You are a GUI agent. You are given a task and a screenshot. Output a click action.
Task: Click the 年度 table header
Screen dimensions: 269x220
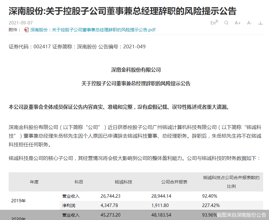[x=34, y=182]
